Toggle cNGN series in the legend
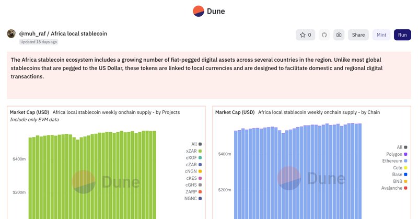The height and width of the screenshot is (219, 418). [x=193, y=171]
